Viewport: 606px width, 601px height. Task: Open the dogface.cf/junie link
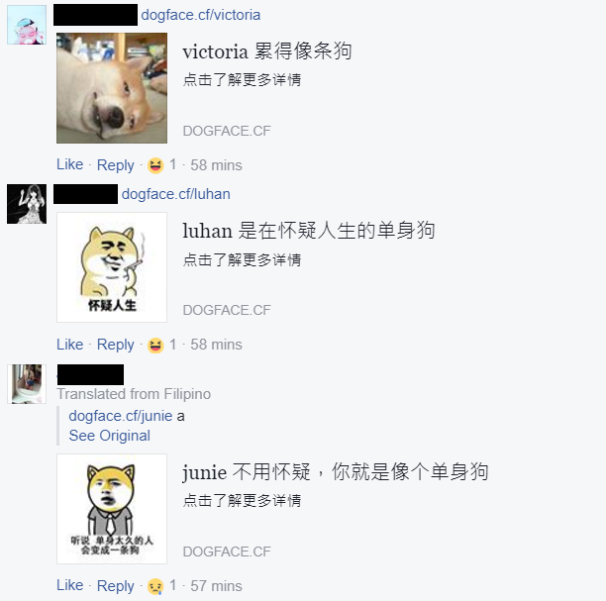(121, 416)
